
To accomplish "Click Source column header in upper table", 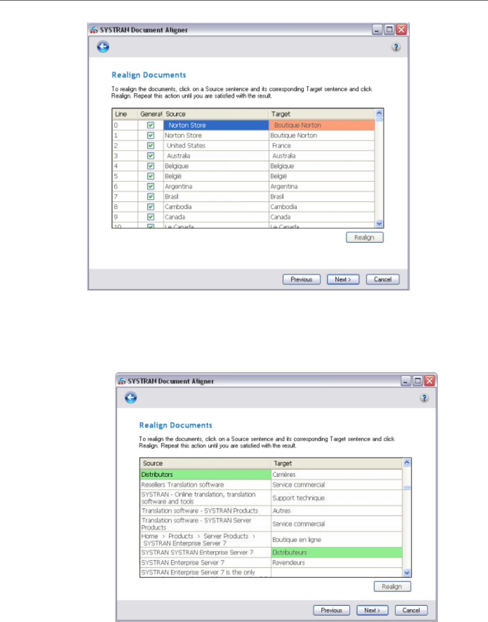I will coord(216,114).
